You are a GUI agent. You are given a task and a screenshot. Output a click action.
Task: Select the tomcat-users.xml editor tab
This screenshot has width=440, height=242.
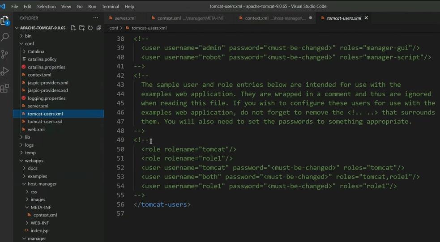344,18
